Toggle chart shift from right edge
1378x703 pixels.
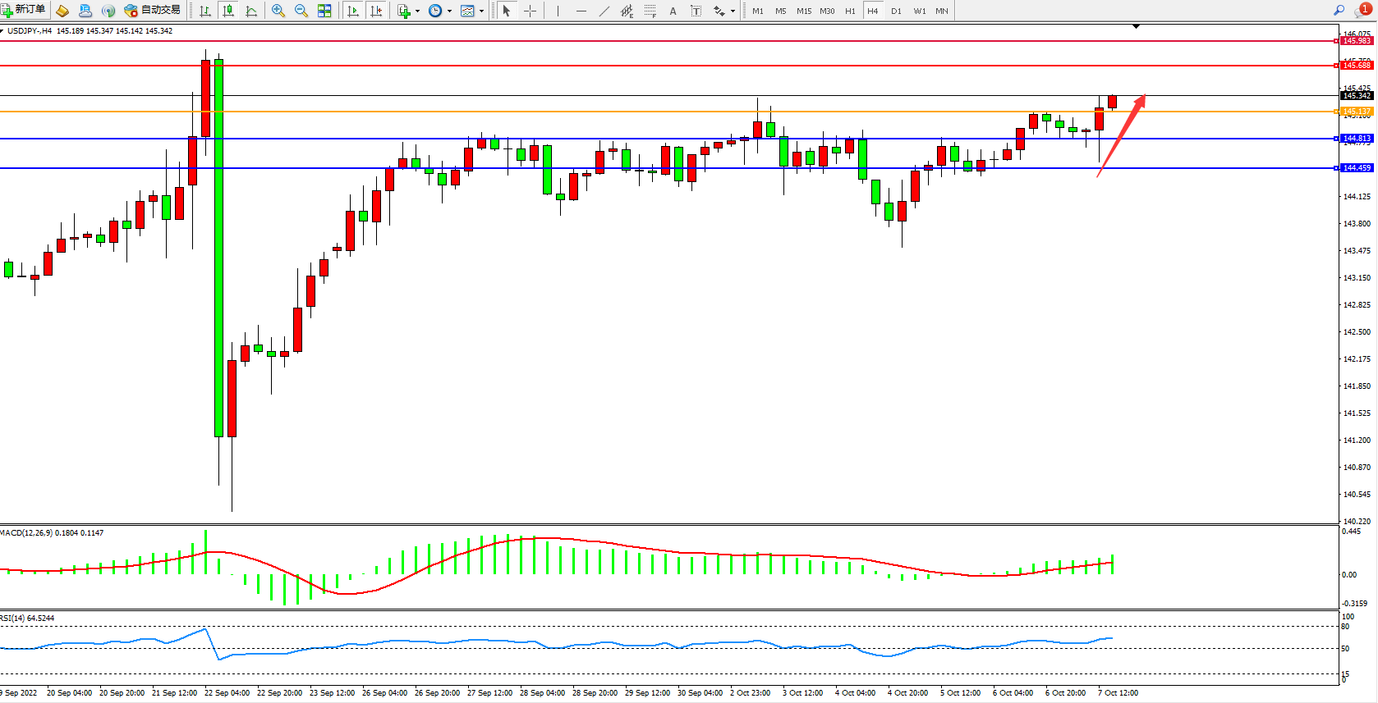pyautogui.click(x=376, y=11)
